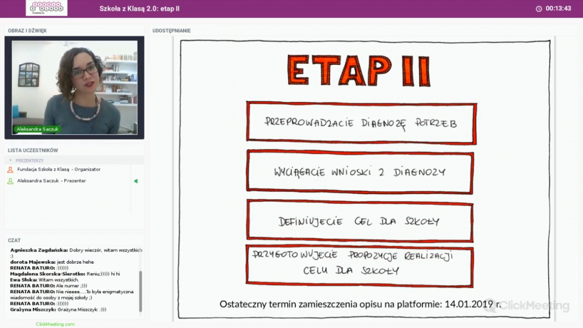Click the 00:13:43 session timer
The width and height of the screenshot is (583, 328).
point(558,9)
